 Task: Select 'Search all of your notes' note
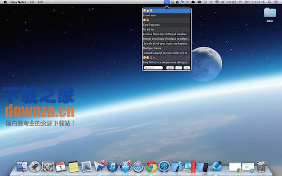(x=166, y=44)
